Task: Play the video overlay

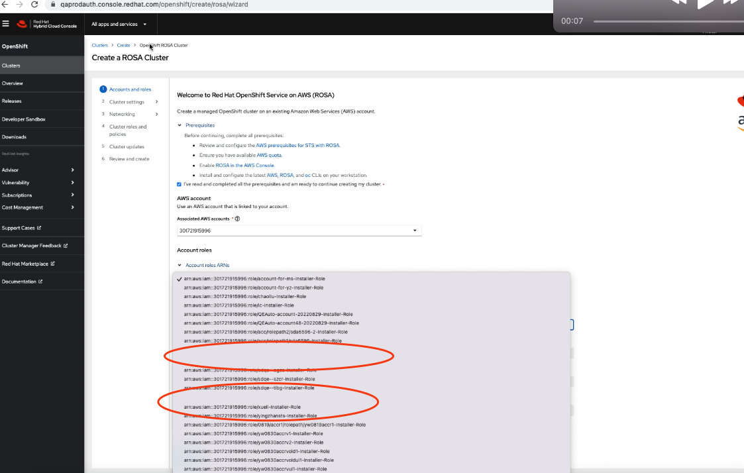Action: [x=705, y=4]
